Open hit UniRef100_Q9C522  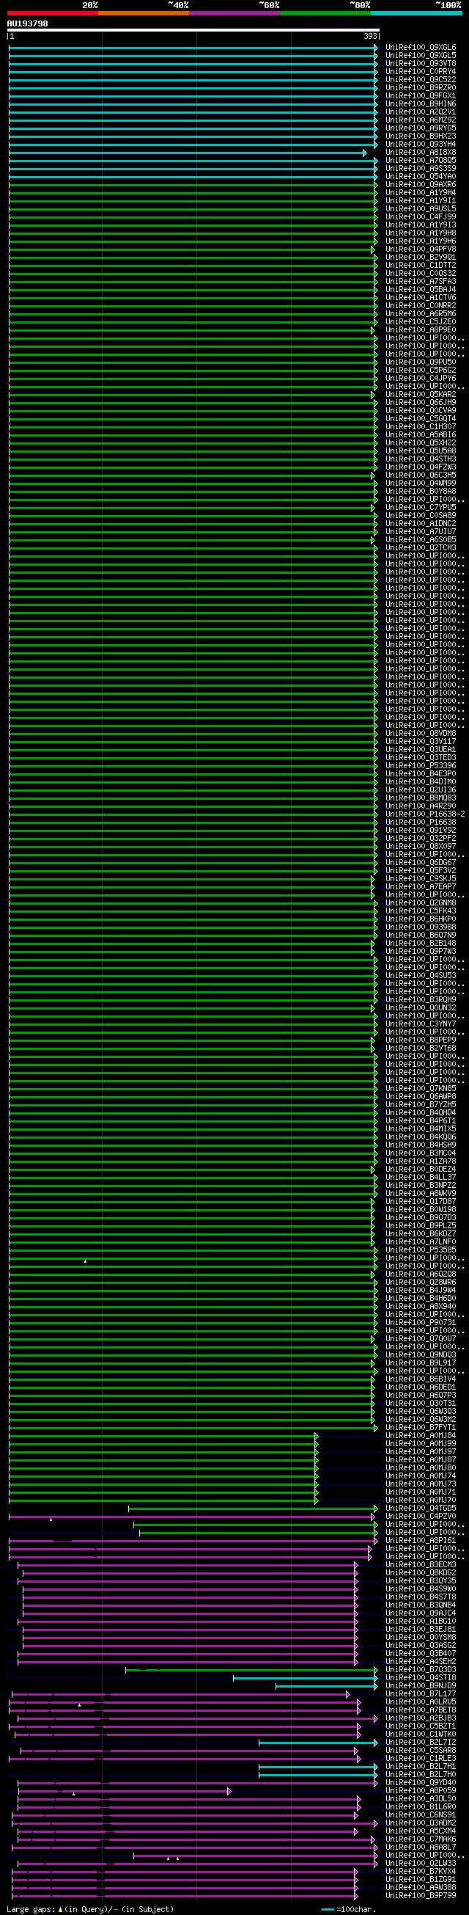click(x=421, y=79)
